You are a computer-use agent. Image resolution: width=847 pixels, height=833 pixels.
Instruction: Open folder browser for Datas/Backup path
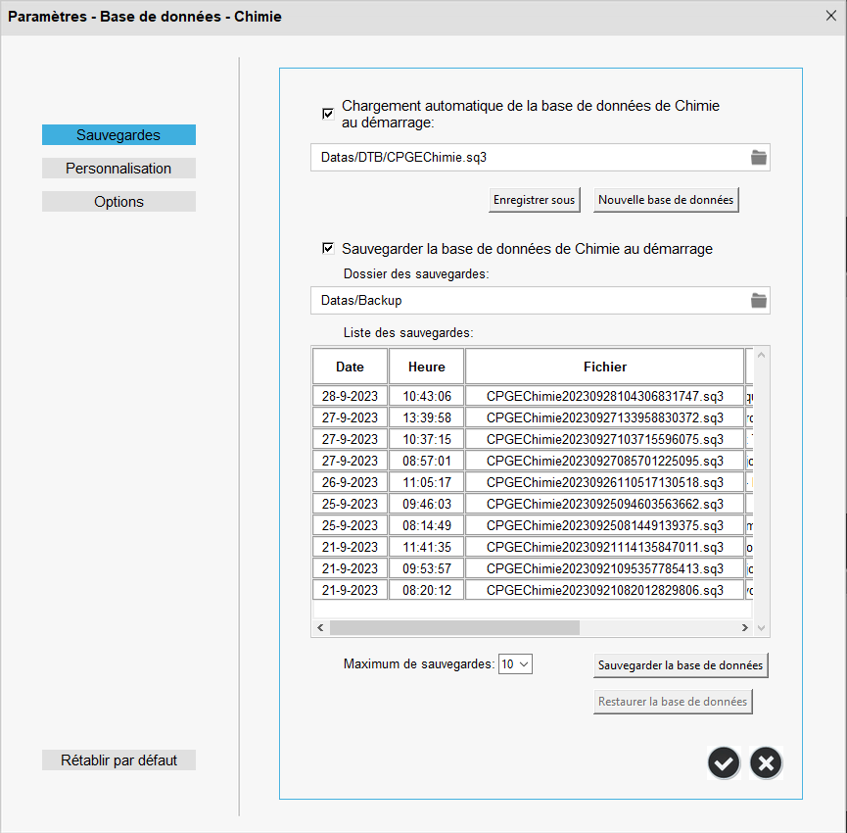click(x=758, y=300)
